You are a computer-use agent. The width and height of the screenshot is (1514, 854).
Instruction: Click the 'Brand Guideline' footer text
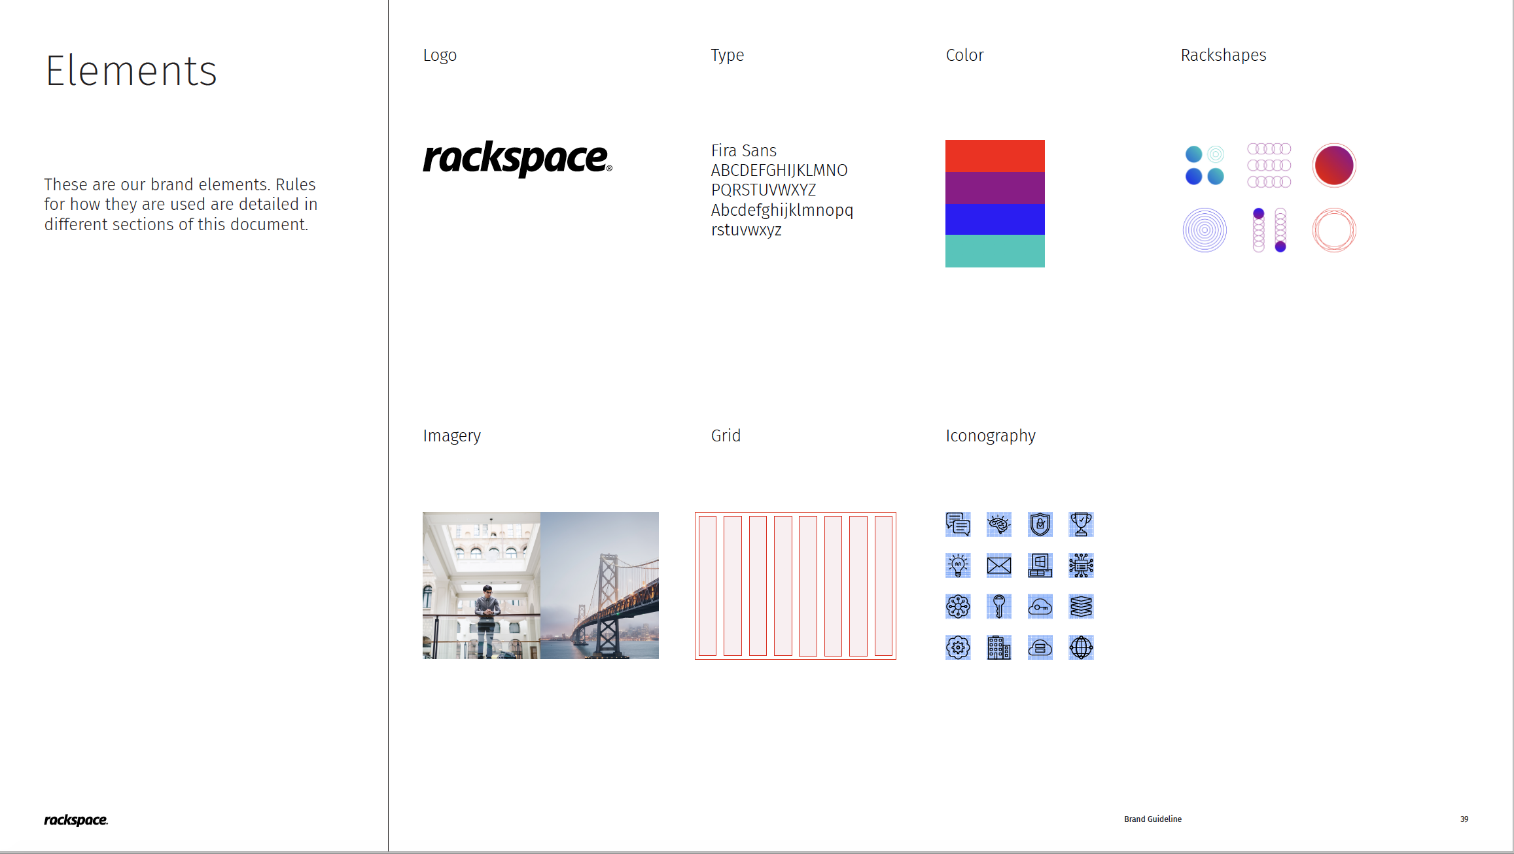1153,819
